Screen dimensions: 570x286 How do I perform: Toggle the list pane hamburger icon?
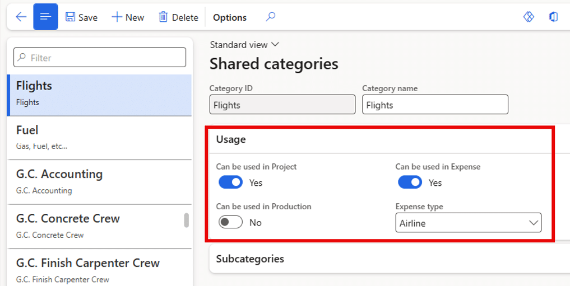[45, 17]
